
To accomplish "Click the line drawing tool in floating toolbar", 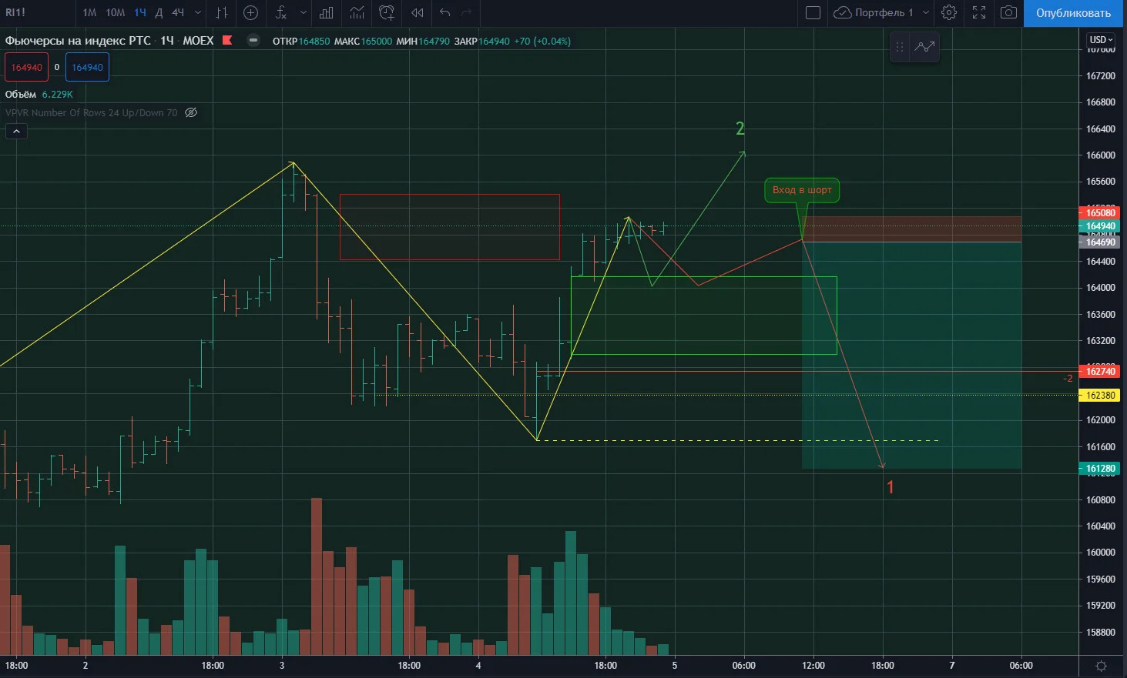I will [x=924, y=47].
